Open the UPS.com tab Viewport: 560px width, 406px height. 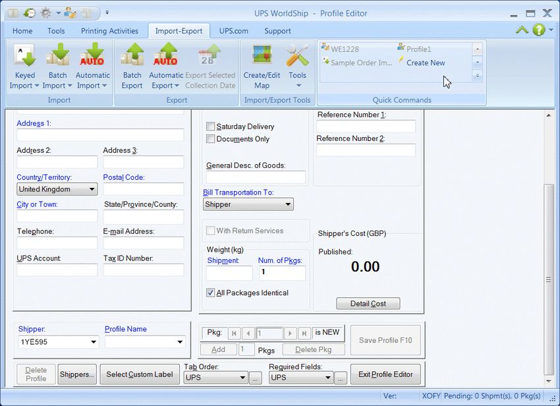click(234, 31)
